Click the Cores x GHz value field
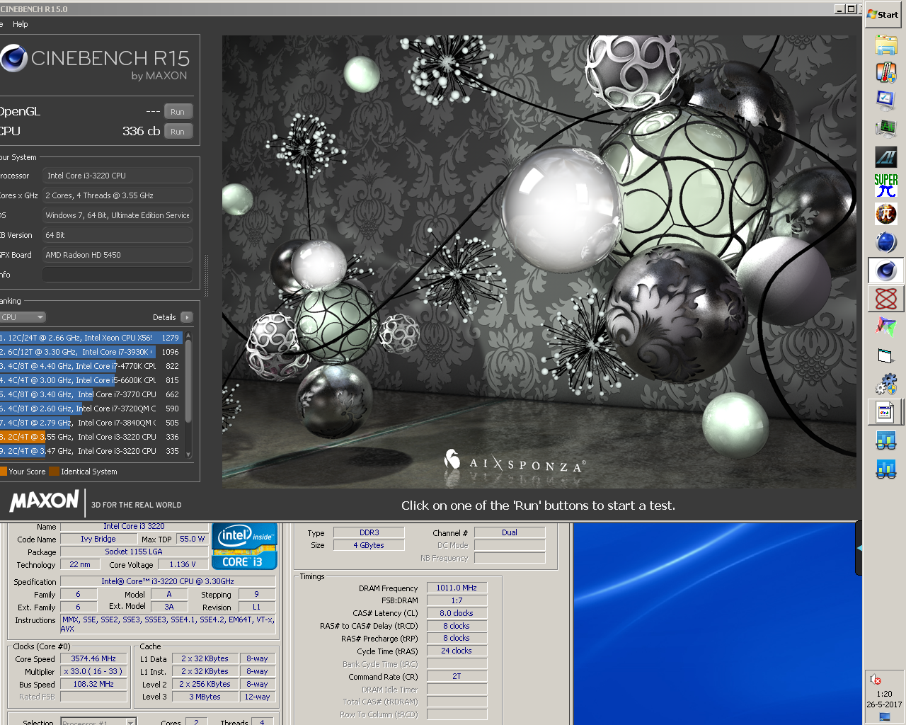 click(117, 195)
